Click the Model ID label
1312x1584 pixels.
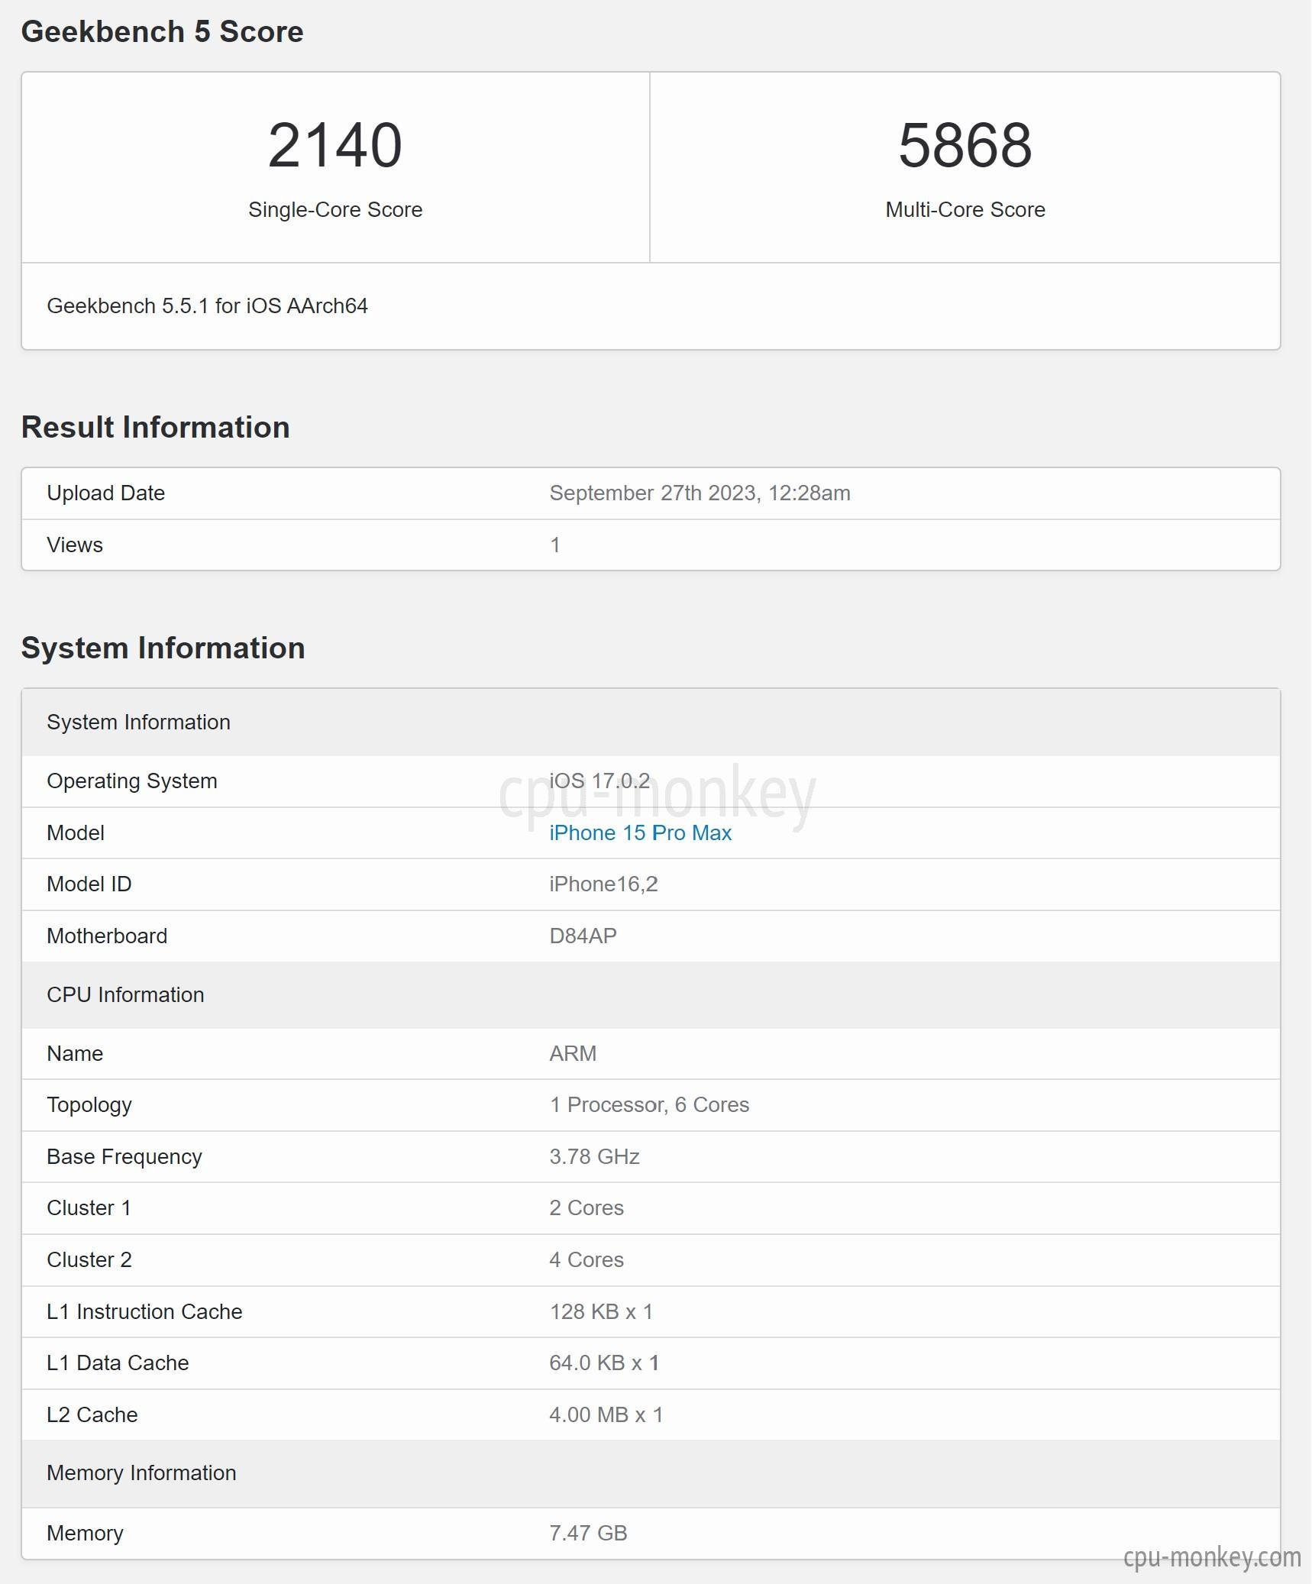pyautogui.click(x=89, y=884)
